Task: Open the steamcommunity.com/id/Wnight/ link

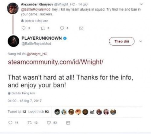Action: point(56,62)
